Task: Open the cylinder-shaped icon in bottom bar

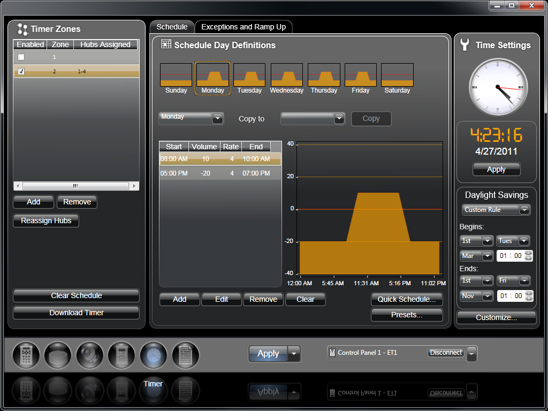Action: pos(58,355)
